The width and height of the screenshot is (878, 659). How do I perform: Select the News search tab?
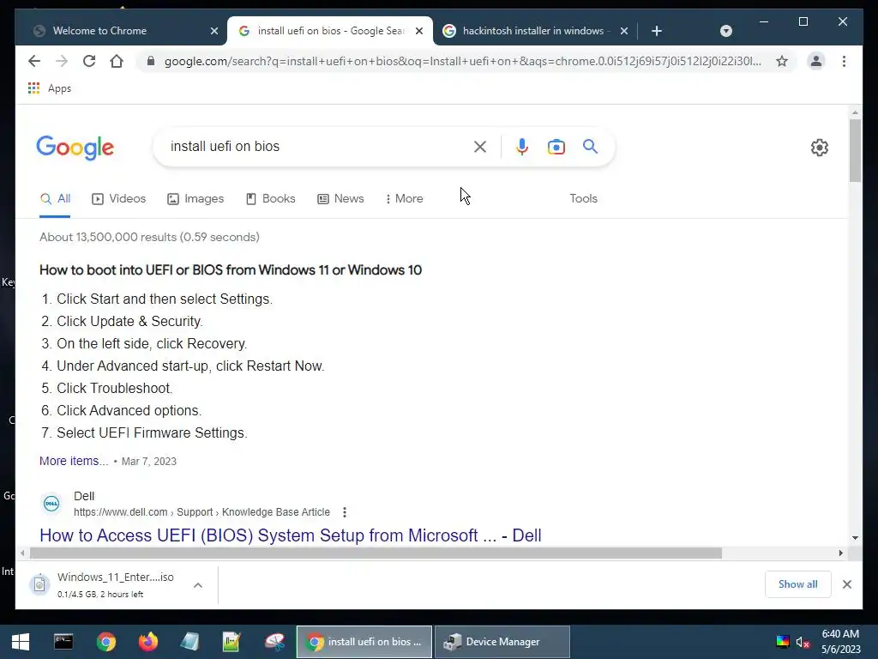pyautogui.click(x=340, y=198)
